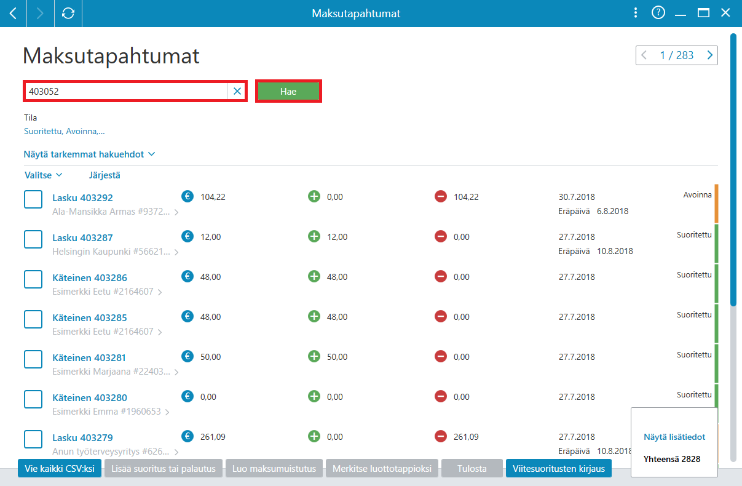Open the Käteinen 403281 link
The height and width of the screenshot is (486, 742).
pyautogui.click(x=90, y=357)
